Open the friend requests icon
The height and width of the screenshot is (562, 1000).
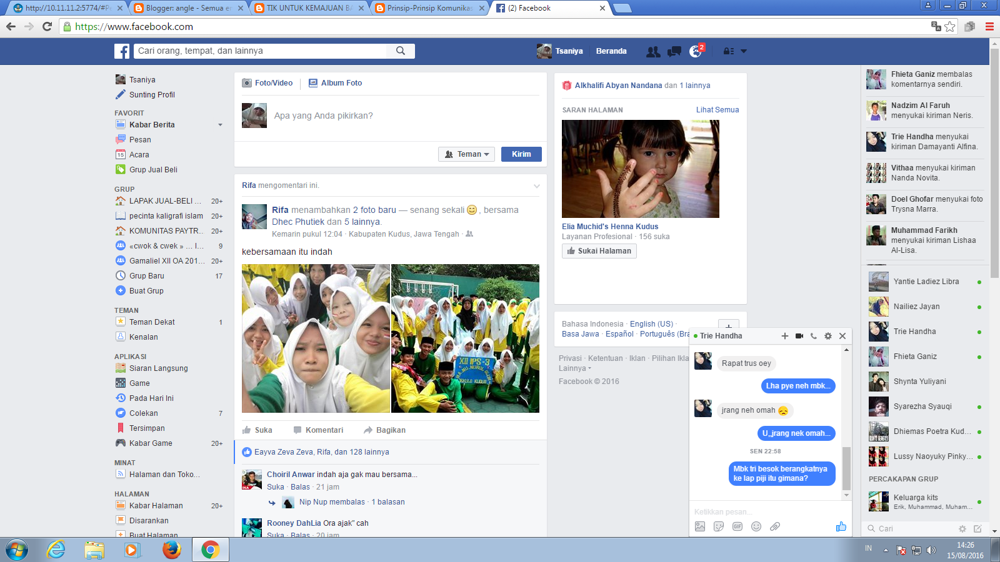653,52
